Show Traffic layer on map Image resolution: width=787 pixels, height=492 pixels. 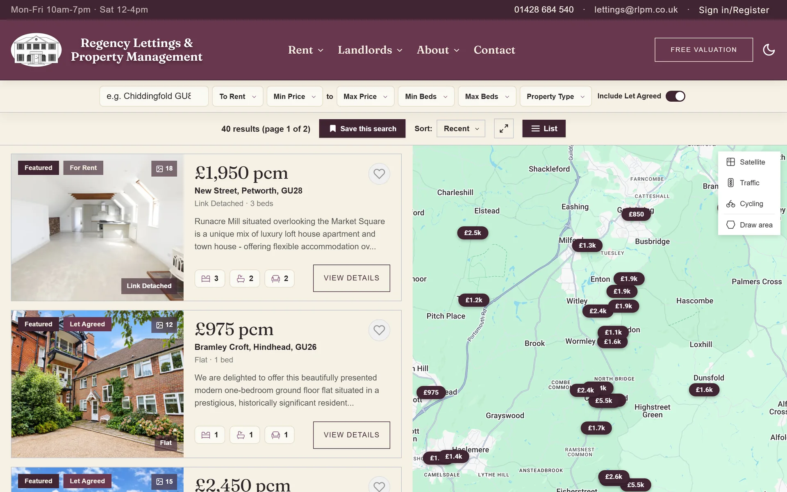click(x=749, y=183)
